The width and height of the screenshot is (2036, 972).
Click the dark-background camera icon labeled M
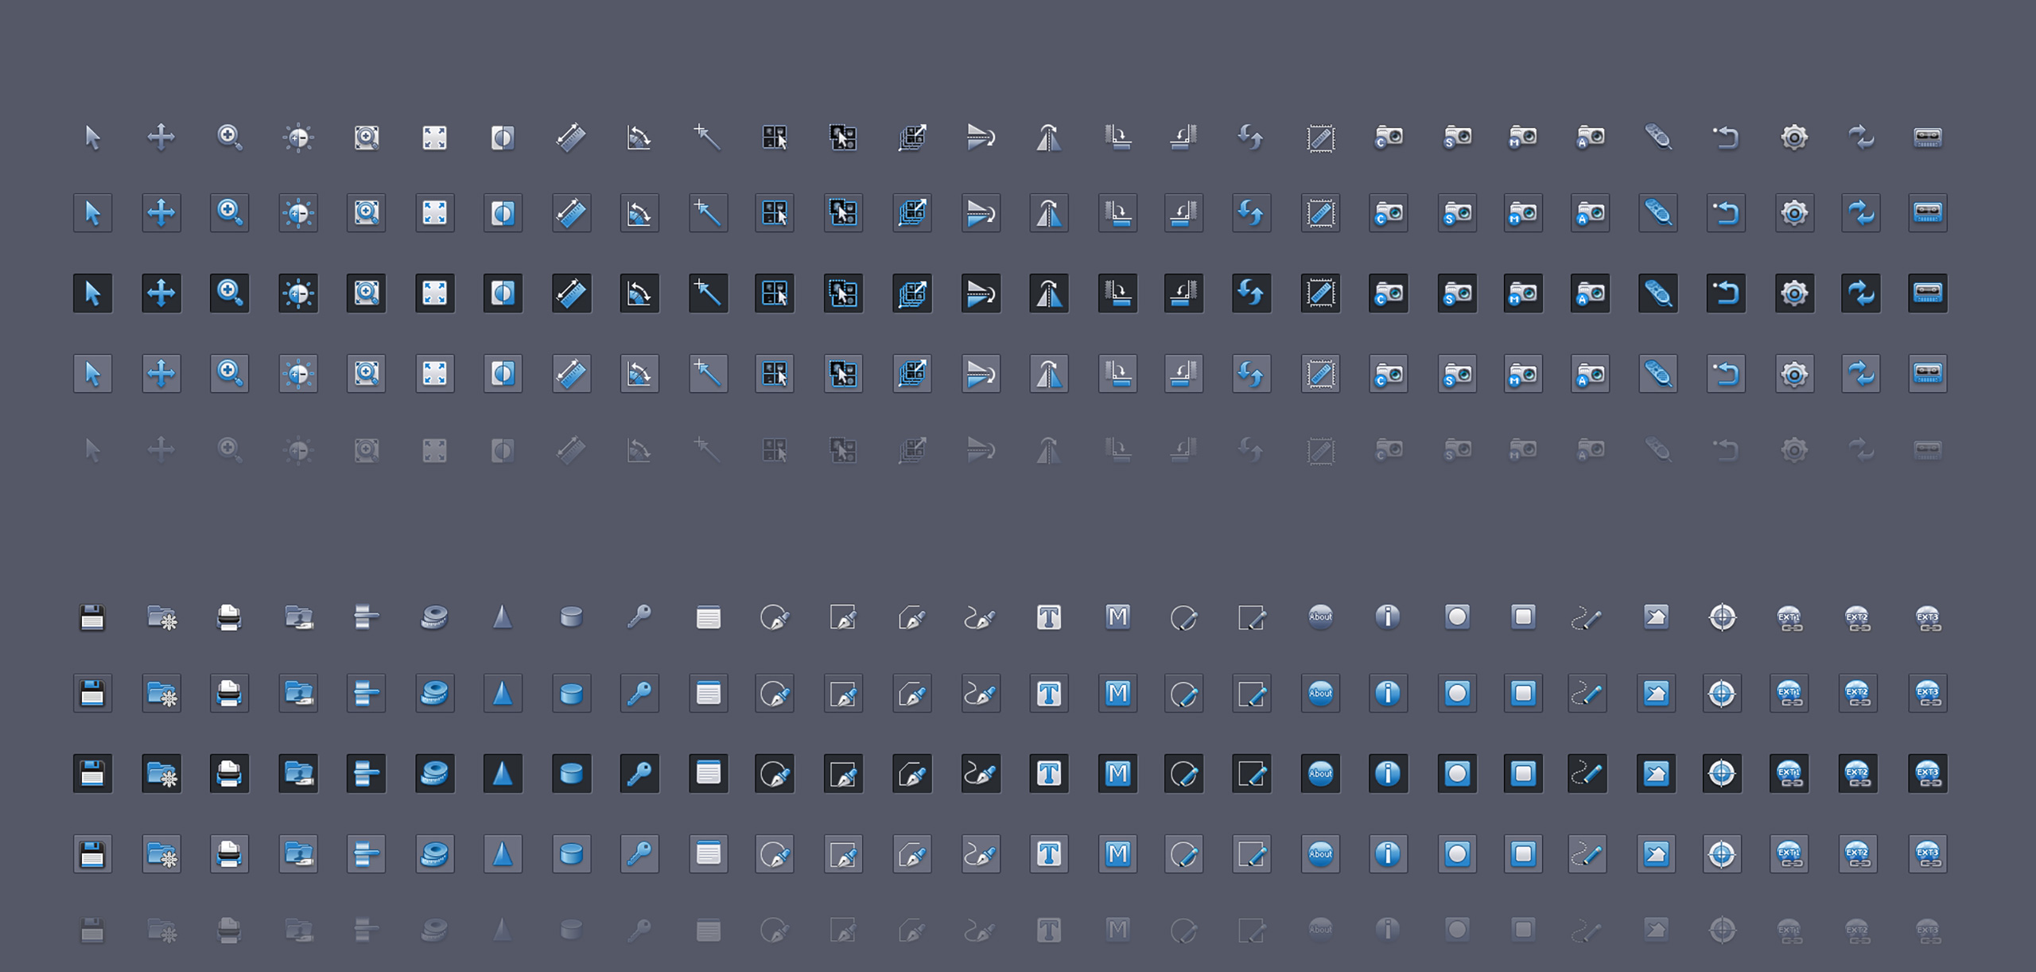point(1523,294)
